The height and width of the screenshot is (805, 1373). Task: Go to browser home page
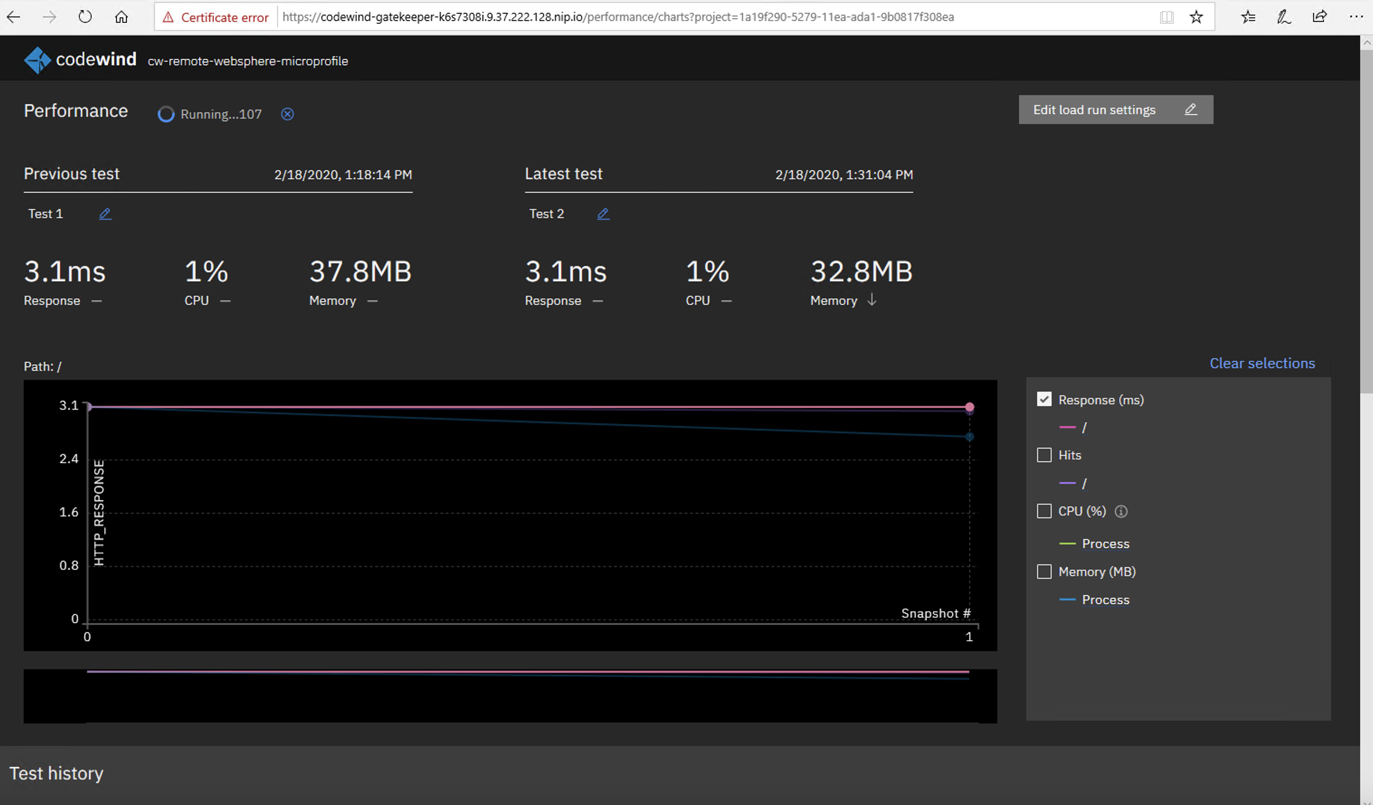[x=121, y=17]
